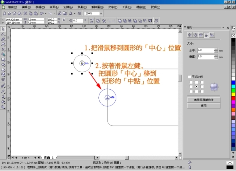This screenshot has width=236, height=171.
Task: Open the 效果(C) menu
Action: coord(82,7)
